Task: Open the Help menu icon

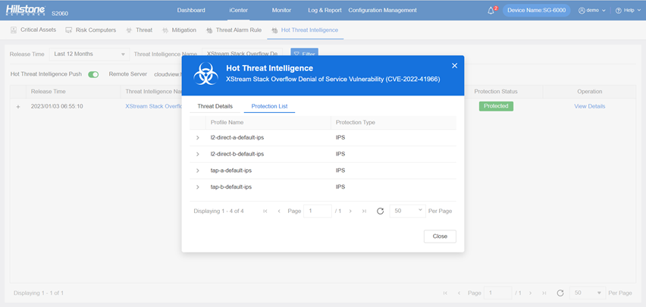Action: (x=619, y=11)
